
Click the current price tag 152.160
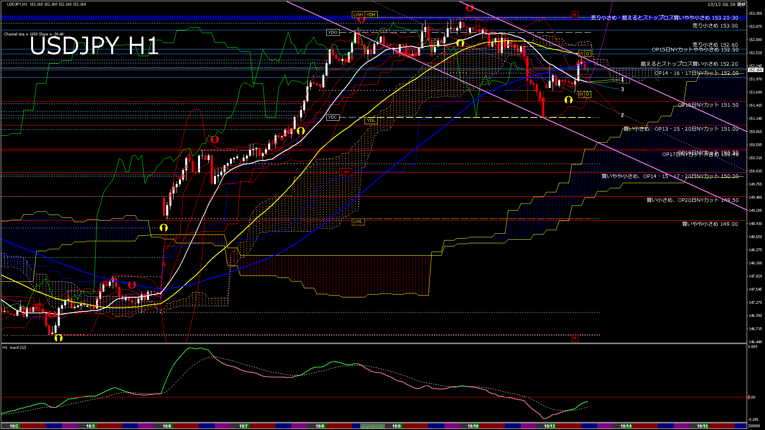pyautogui.click(x=755, y=70)
